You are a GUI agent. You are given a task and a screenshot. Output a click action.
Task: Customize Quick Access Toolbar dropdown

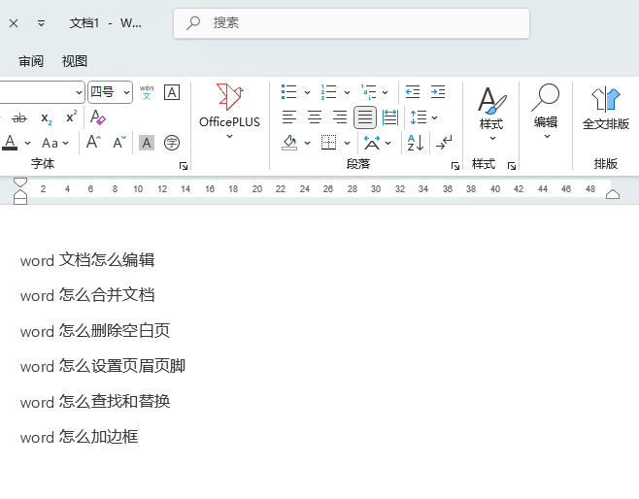tap(41, 23)
